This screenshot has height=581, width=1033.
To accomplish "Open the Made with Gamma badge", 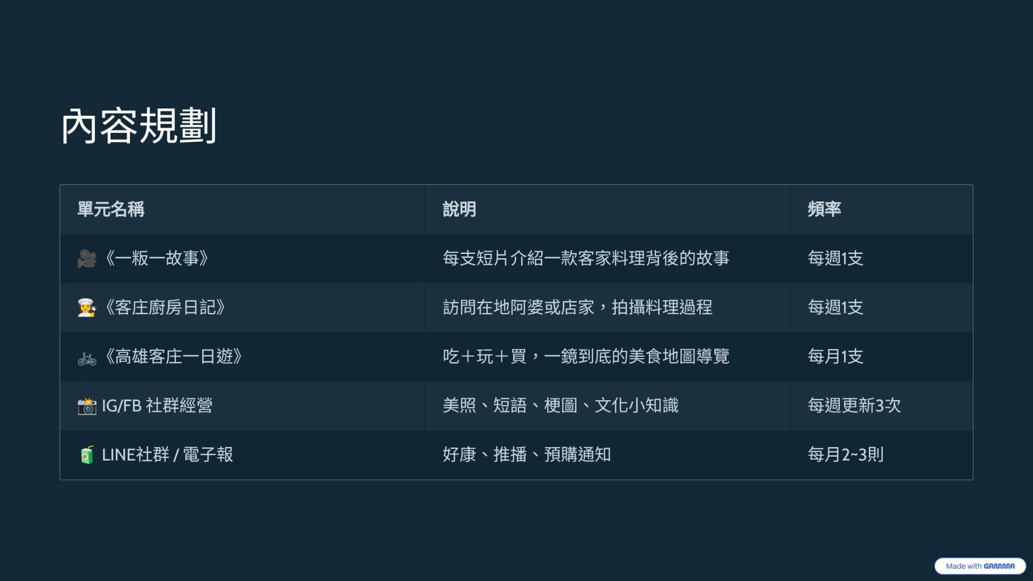I will click(980, 566).
